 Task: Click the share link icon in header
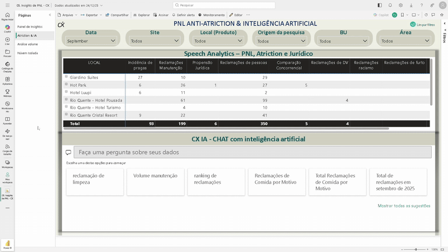pyautogui.click(x=432, y=5)
